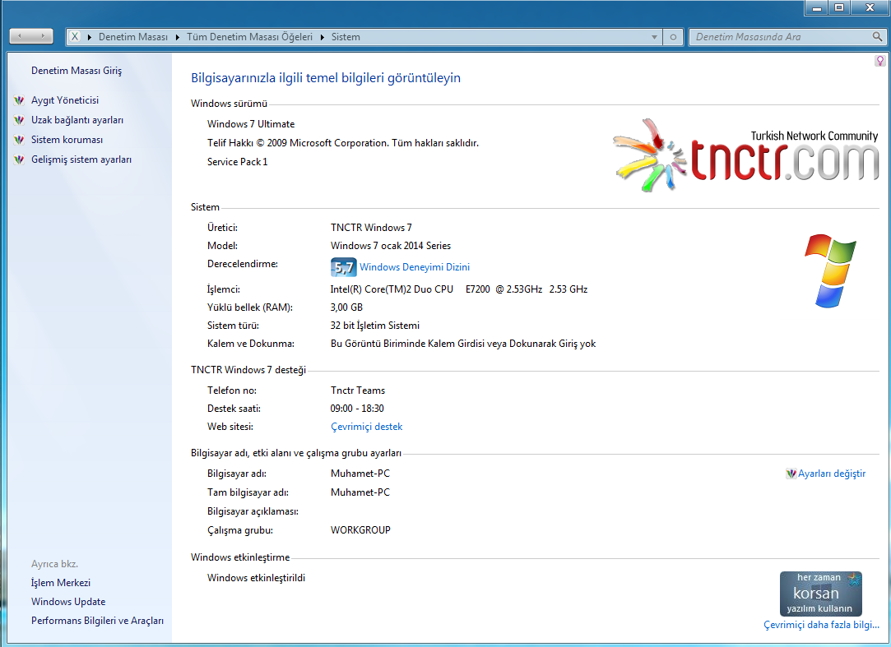Viewport: 891px width, 647px height.
Task: Open the address bar history dropdown
Action: (x=654, y=37)
